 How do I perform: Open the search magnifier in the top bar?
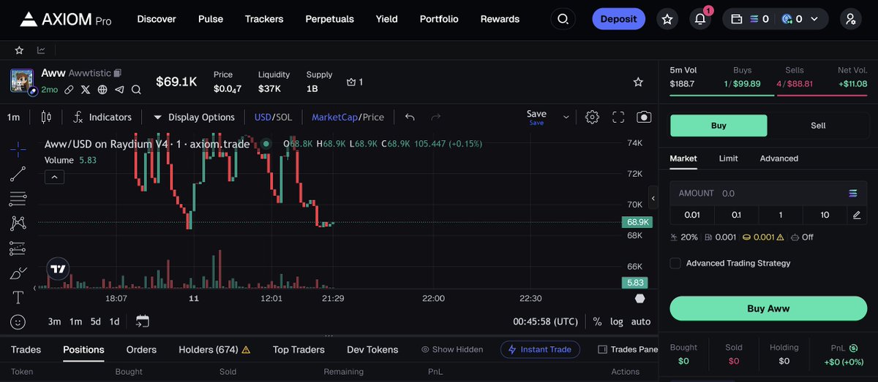563,19
